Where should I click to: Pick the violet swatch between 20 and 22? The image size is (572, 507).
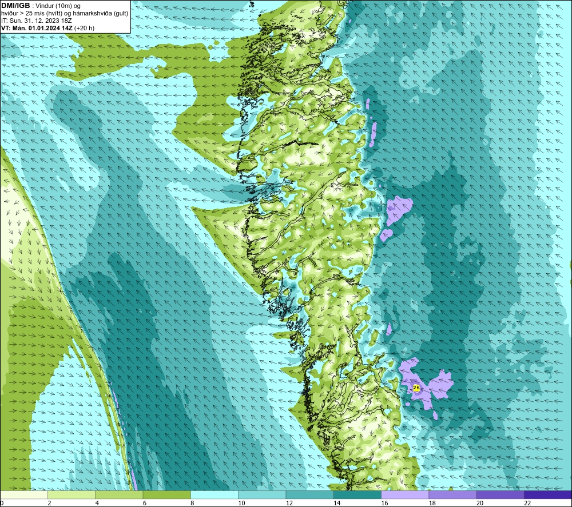pyautogui.click(x=500, y=495)
